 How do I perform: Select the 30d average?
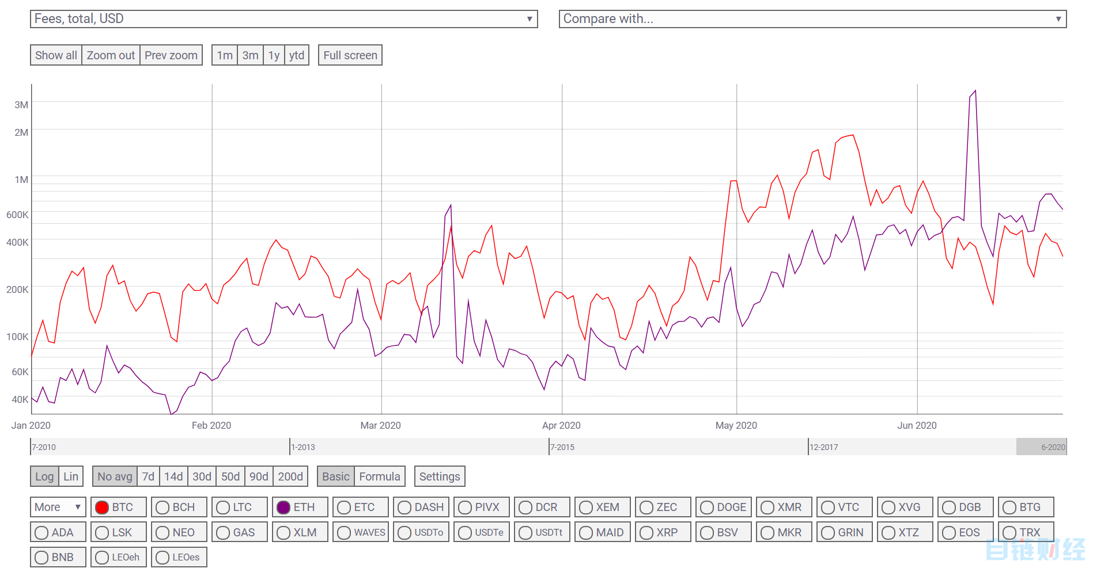pyautogui.click(x=202, y=476)
